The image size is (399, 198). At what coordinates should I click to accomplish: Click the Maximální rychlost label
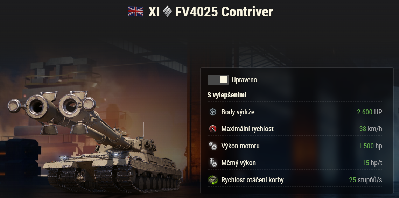point(247,129)
